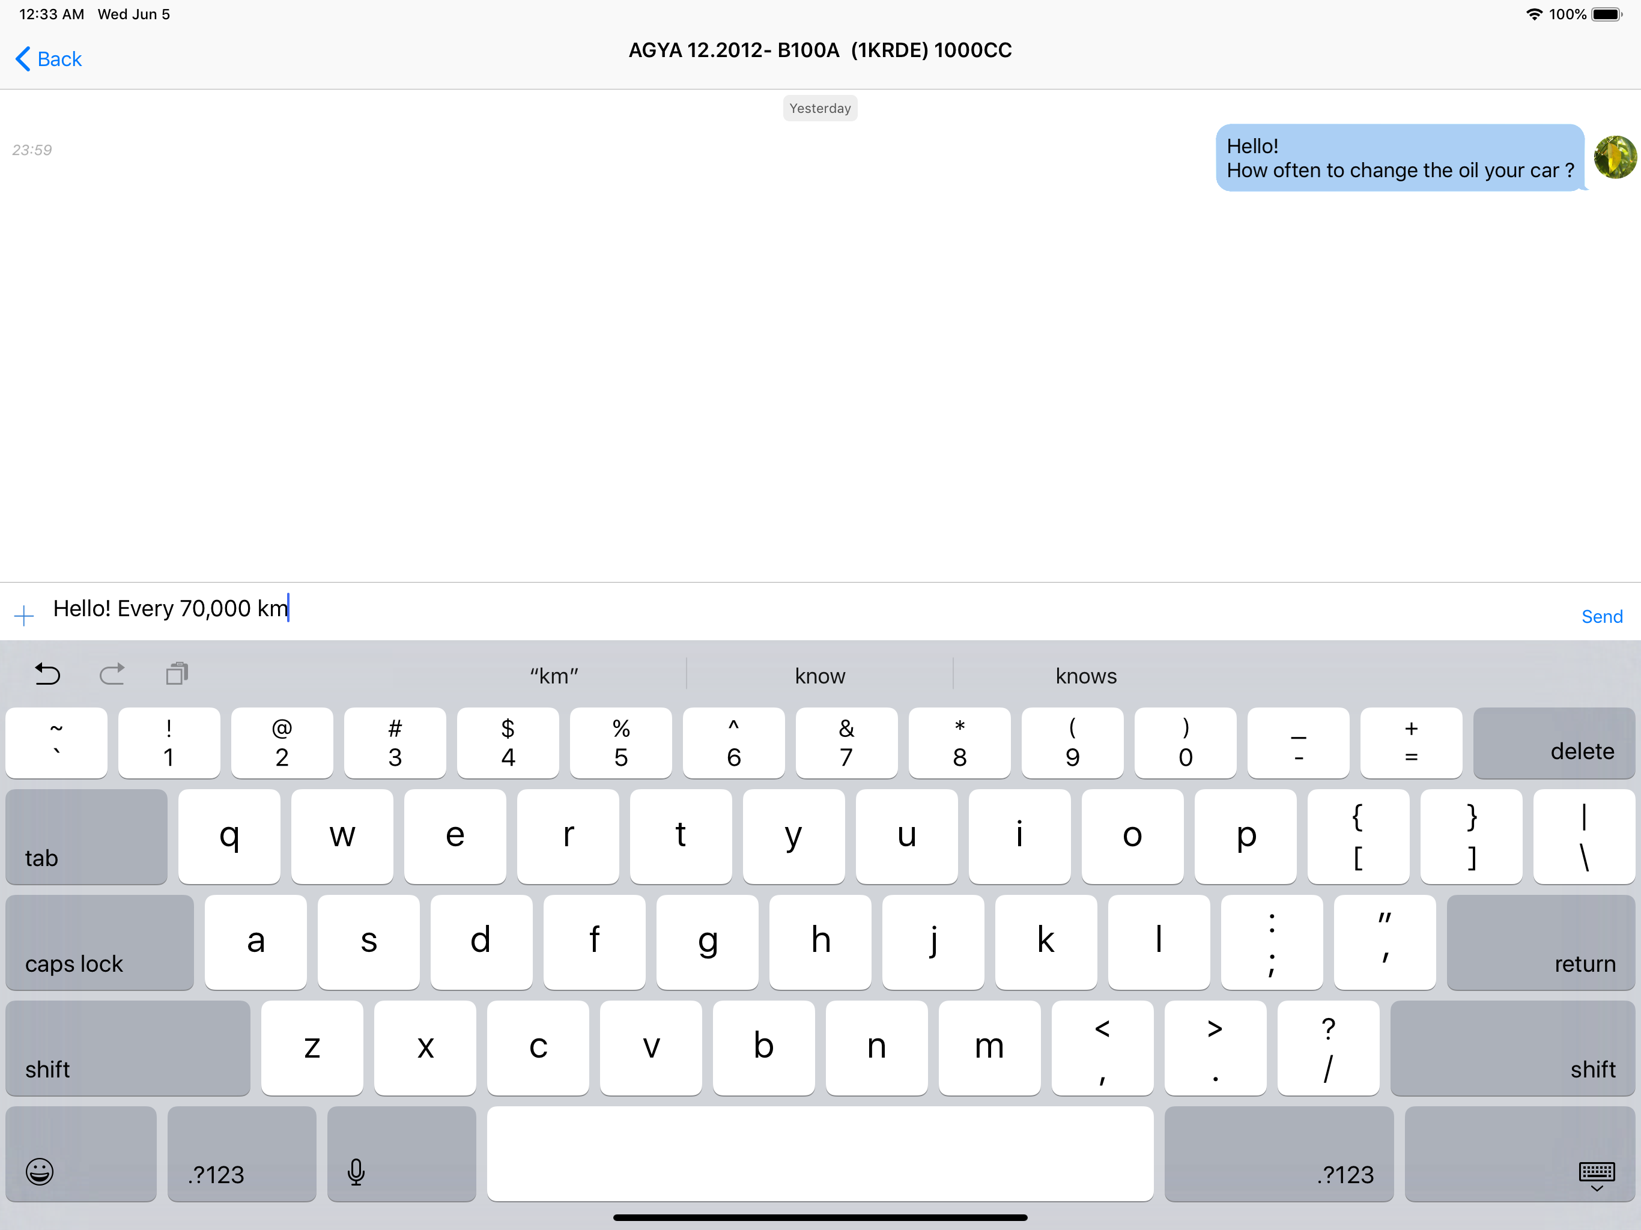The image size is (1641, 1230).
Task: Choose the "knows" suggestion
Action: [x=1086, y=676]
